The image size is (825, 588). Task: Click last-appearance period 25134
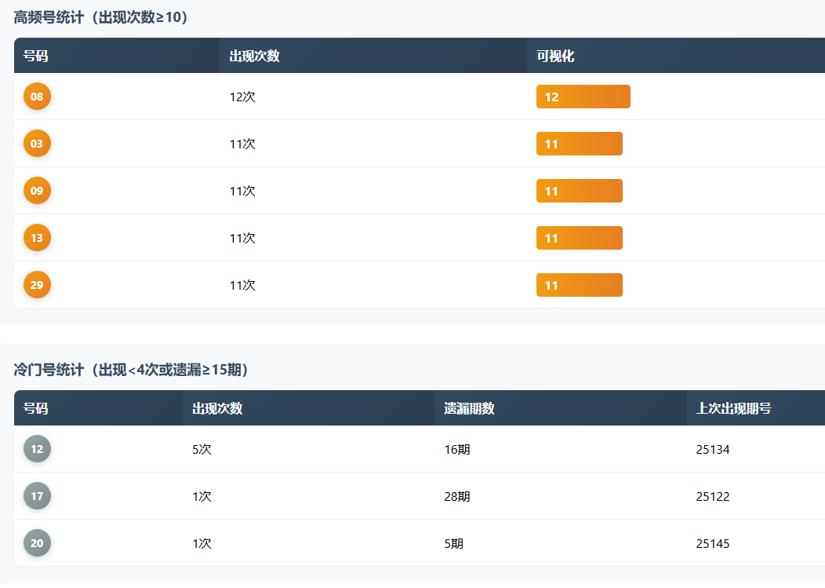pyautogui.click(x=713, y=449)
